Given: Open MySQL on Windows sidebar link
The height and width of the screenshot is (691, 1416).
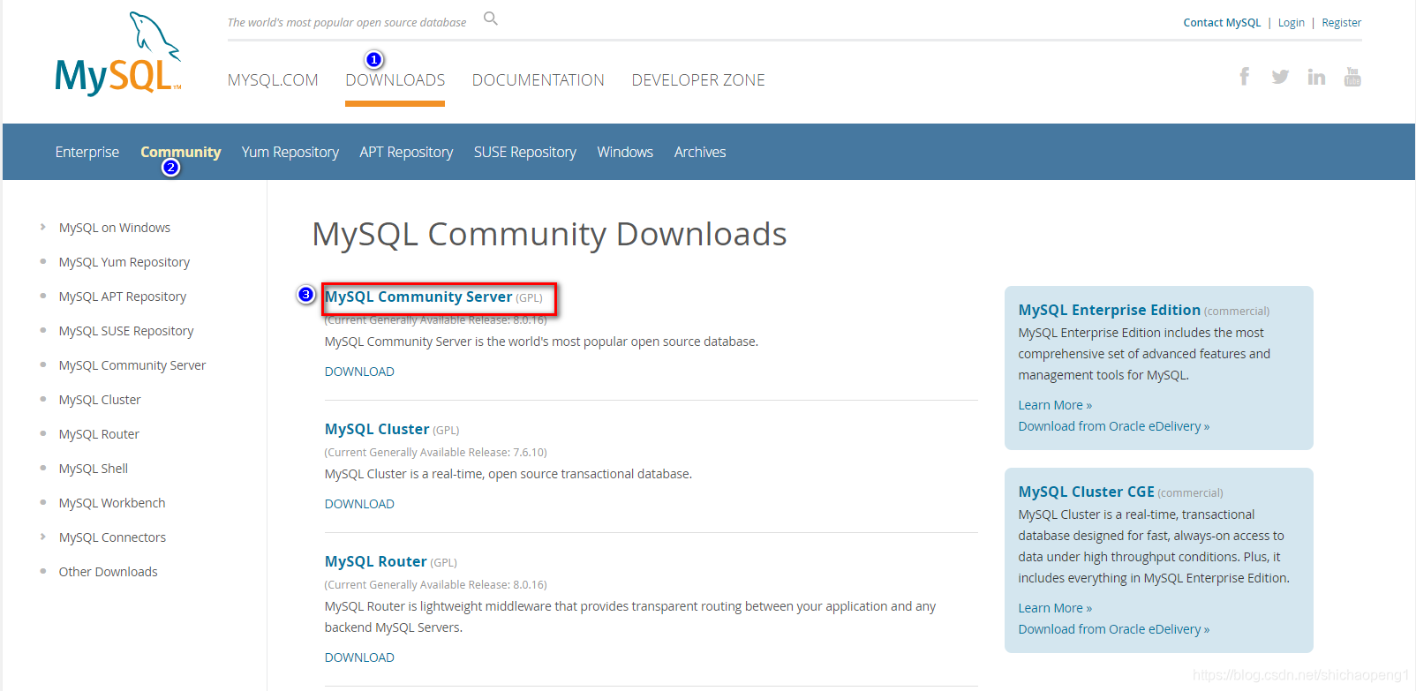Looking at the screenshot, I should pyautogui.click(x=115, y=228).
